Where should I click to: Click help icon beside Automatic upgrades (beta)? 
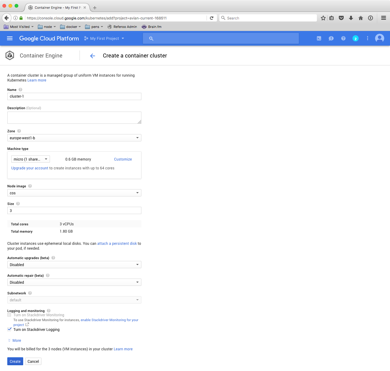[53, 258]
